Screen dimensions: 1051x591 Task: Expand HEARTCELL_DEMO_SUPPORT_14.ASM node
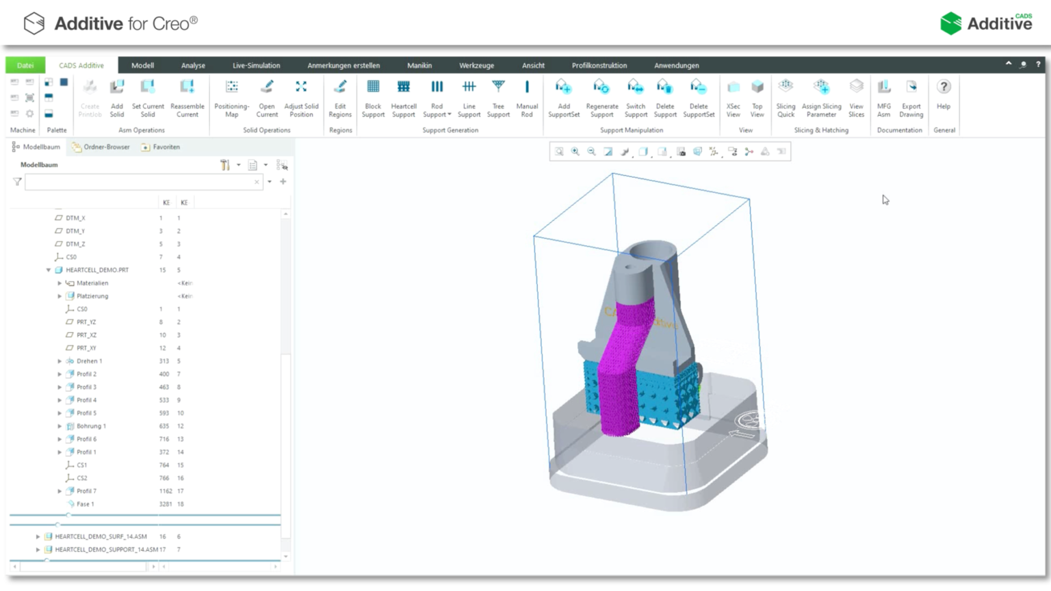[x=36, y=549]
